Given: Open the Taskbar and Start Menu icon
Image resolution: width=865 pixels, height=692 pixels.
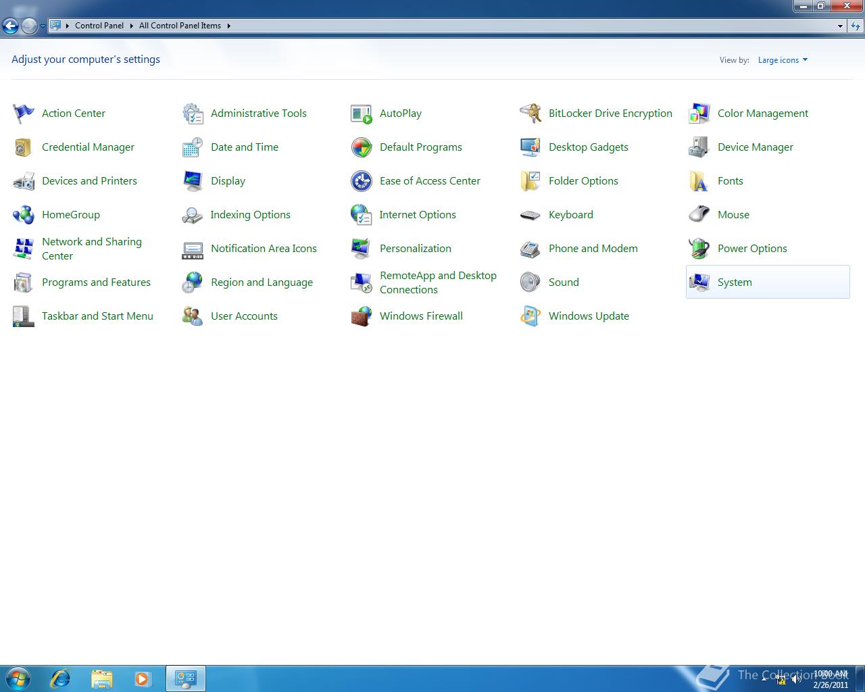Looking at the screenshot, I should 24,316.
